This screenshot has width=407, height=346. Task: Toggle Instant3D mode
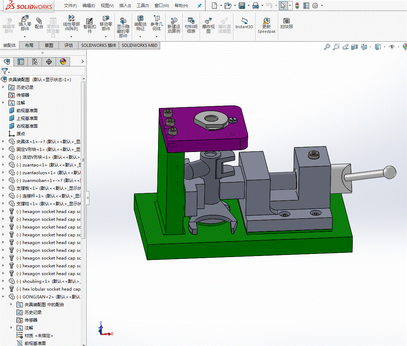coord(244,22)
